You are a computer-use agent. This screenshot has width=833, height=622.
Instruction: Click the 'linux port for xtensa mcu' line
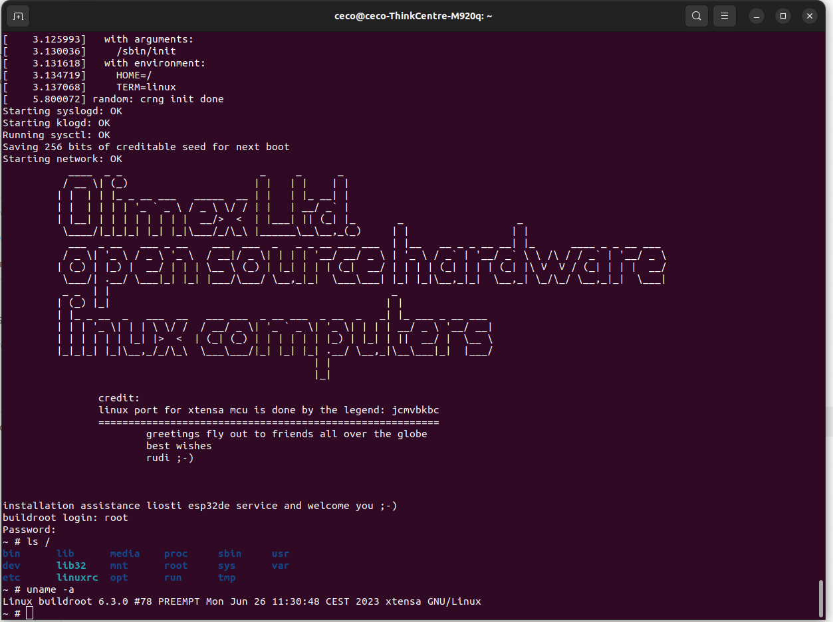pos(269,410)
